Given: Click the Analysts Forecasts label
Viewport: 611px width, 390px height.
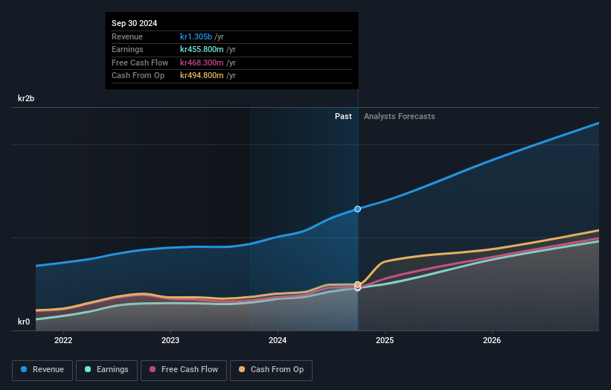Looking at the screenshot, I should 400,116.
